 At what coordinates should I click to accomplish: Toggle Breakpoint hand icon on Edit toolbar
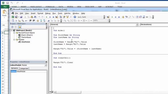pyautogui.click(x=38, y=21)
